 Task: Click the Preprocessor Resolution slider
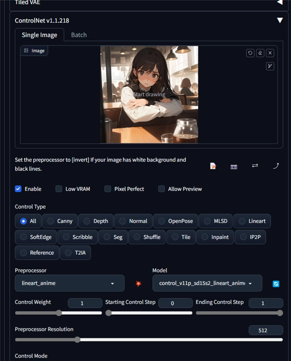149,340
